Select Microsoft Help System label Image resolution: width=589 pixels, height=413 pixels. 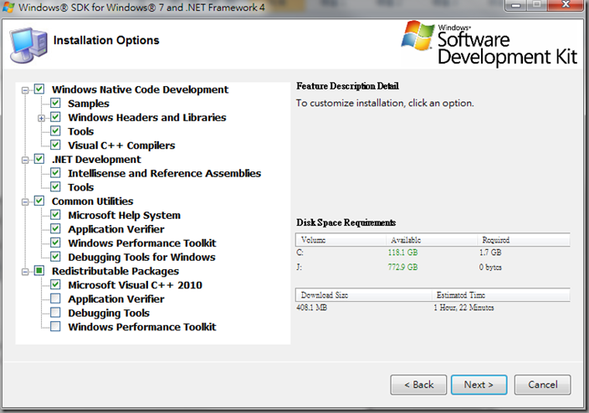pos(124,215)
